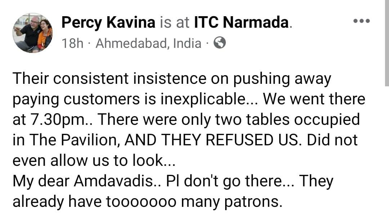Open the Ahmedabad, India location
This screenshot has width=389, height=218.
tap(148, 44)
